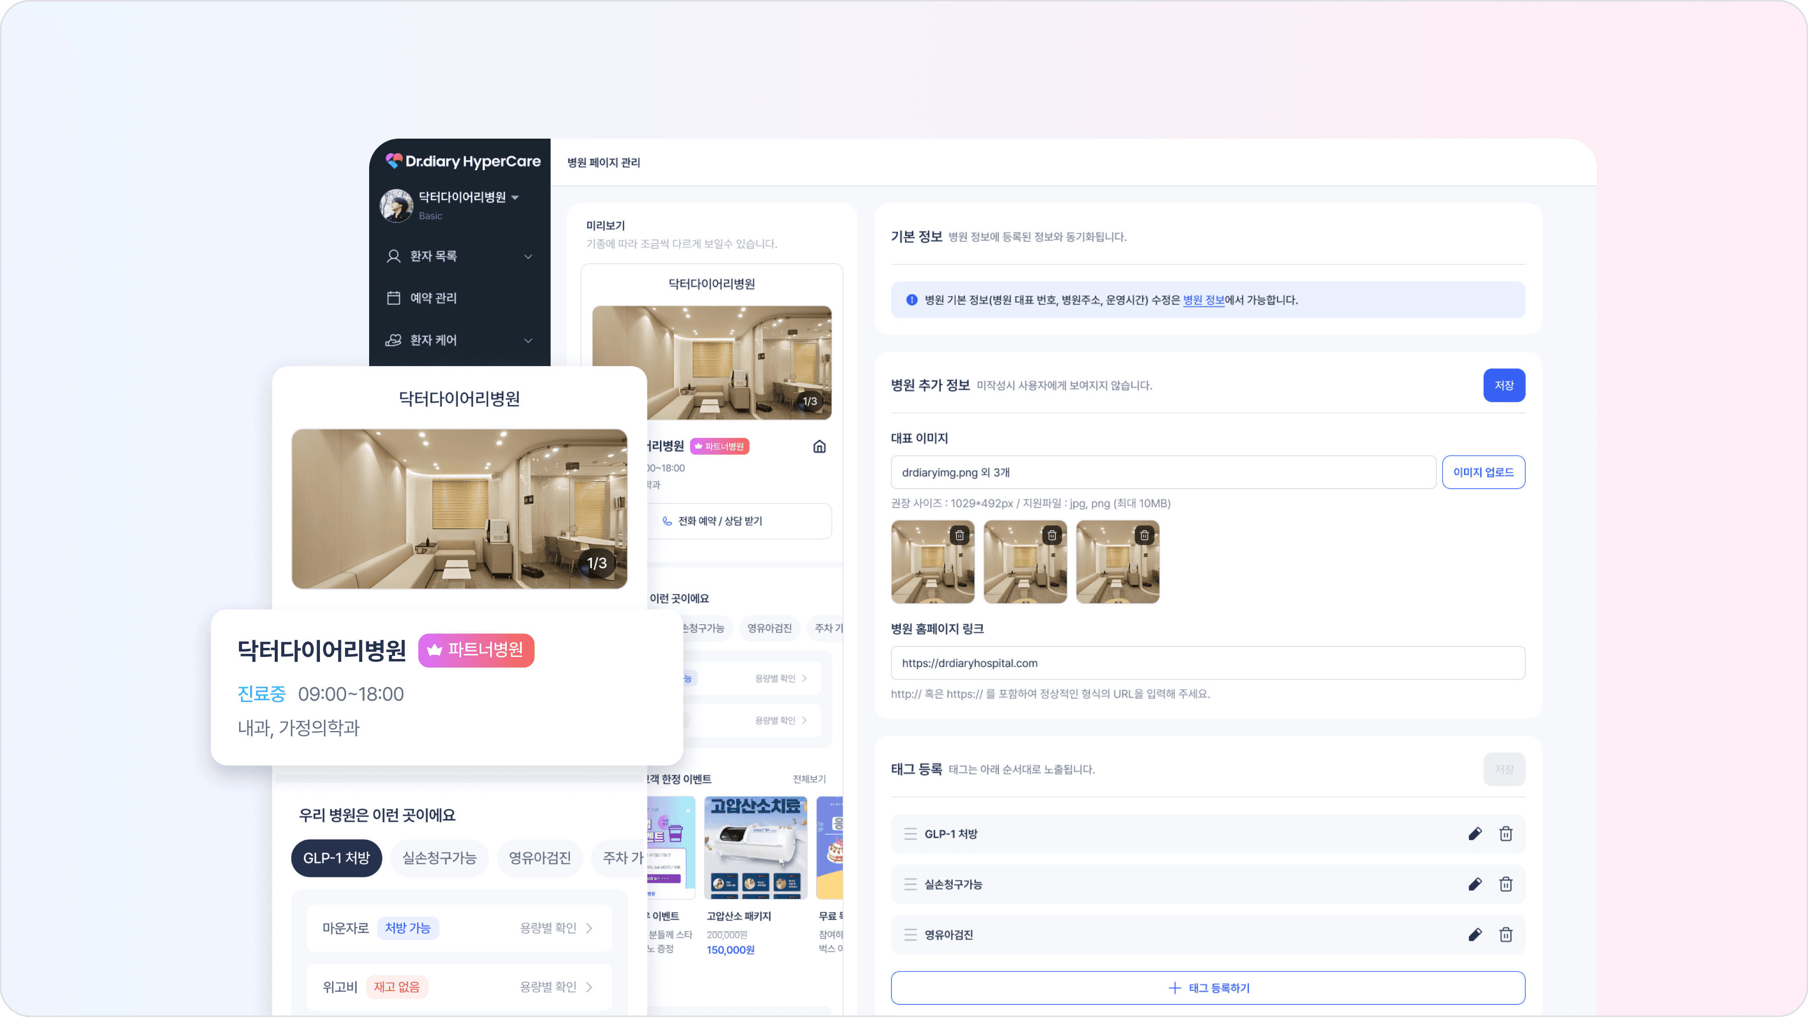Click the 병원 홈페이지 링크 URL field
The width and height of the screenshot is (1808, 1017).
pos(1208,663)
